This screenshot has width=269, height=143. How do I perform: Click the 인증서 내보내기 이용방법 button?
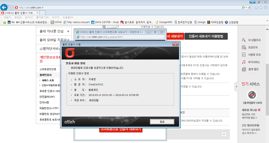coord(206,36)
